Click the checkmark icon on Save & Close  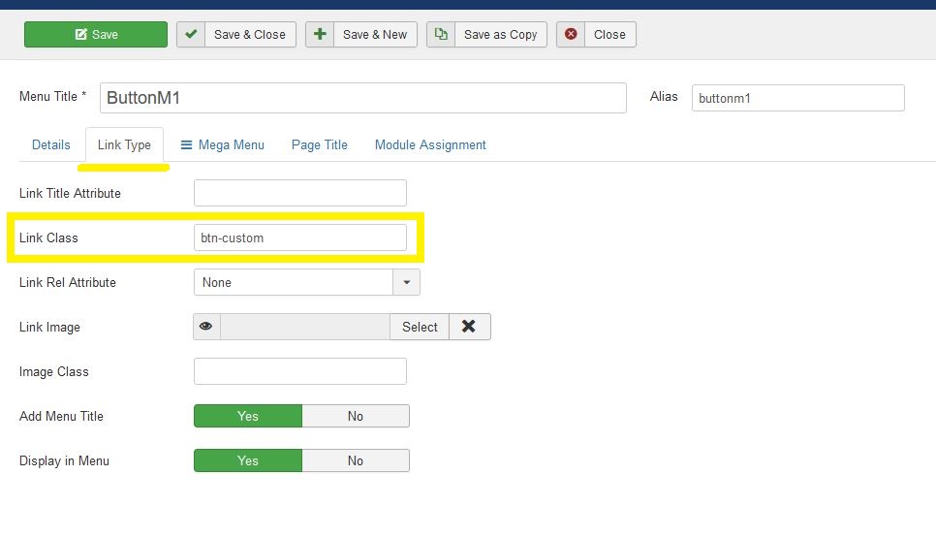[191, 34]
